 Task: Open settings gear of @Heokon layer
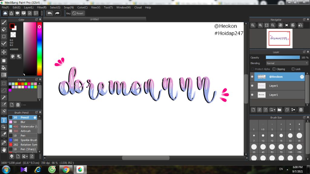pyautogui.click(x=302, y=77)
